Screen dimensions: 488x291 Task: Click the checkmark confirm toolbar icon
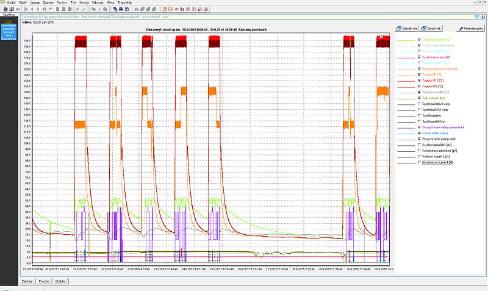(x=84, y=9)
